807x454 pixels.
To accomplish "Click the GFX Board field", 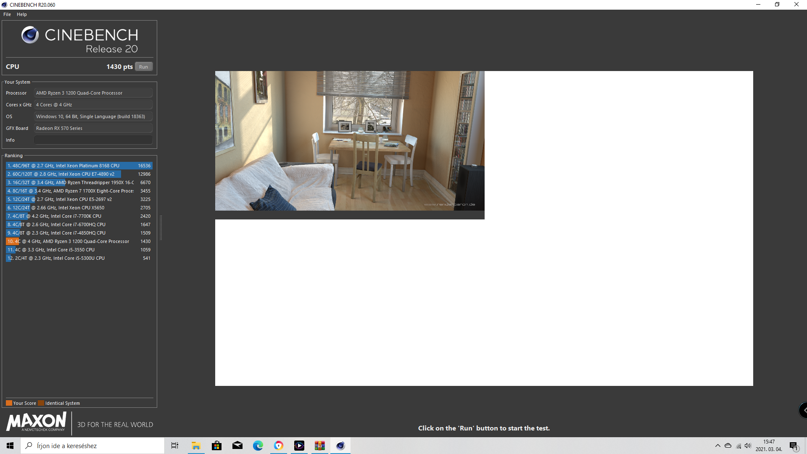I will (93, 128).
